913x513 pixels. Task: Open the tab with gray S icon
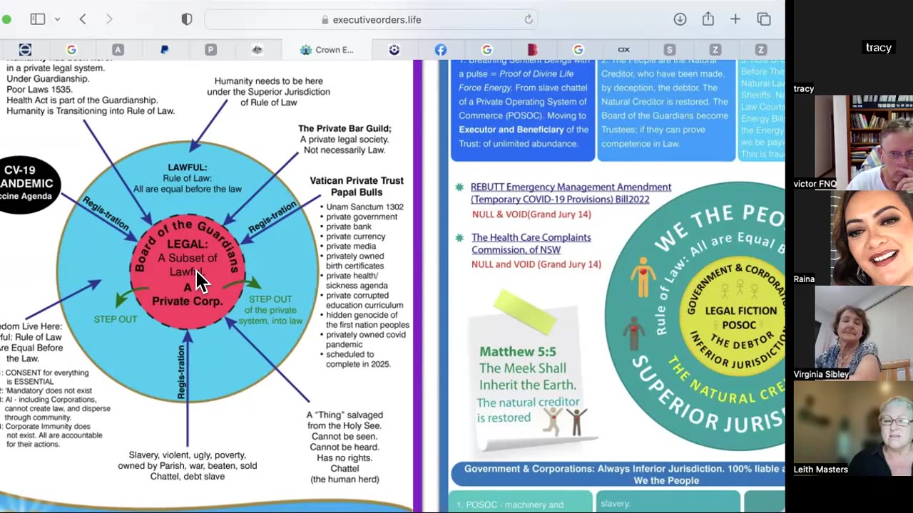pyautogui.click(x=669, y=49)
